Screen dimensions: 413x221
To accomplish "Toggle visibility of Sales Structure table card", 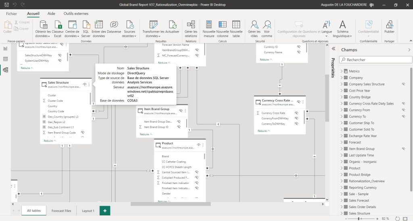I will [85, 85].
